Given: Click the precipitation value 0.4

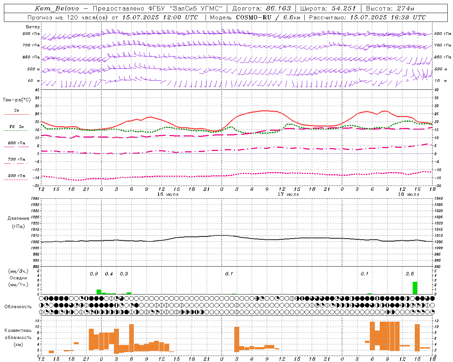Looking at the screenshot, I should pos(109,274).
